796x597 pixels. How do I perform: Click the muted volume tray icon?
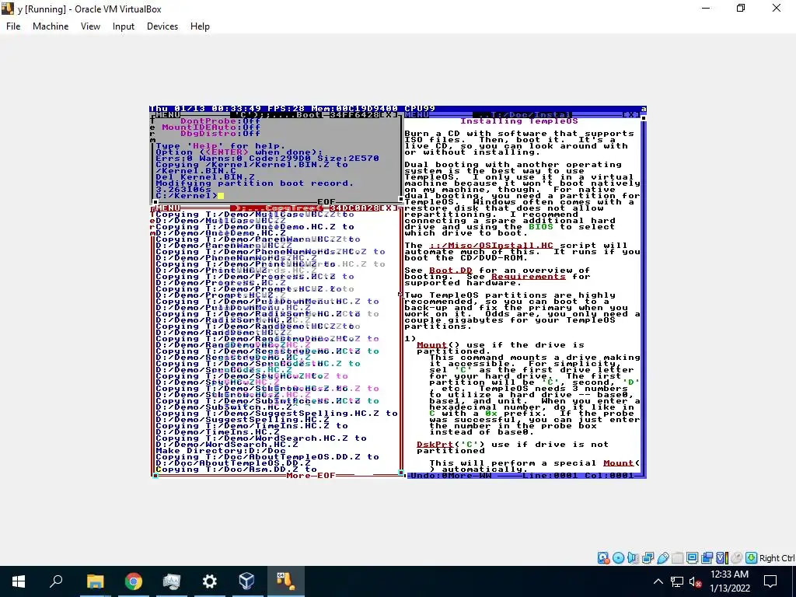pos(696,581)
